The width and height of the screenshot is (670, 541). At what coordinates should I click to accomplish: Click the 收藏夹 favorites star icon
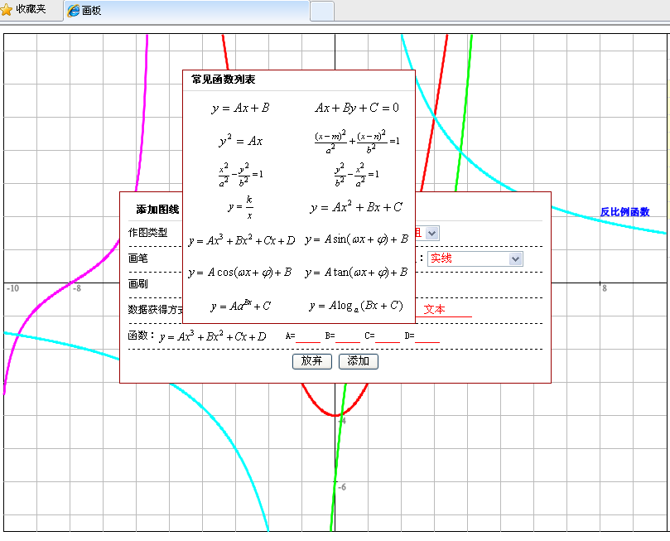[x=7, y=11]
